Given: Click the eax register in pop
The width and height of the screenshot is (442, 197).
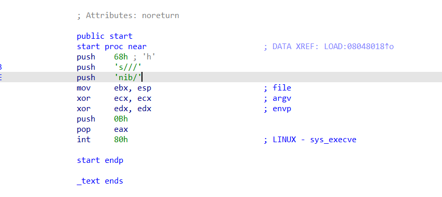Looking at the screenshot, I should [121, 129].
